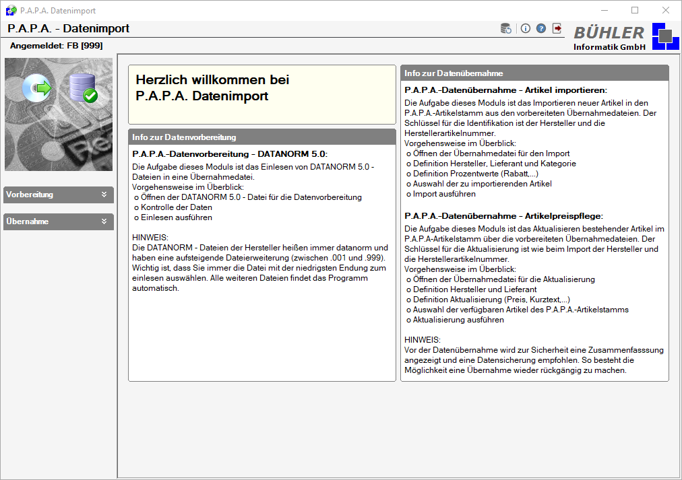The image size is (682, 480).
Task: Click heading 'P.A.P.A.-Datenvorbereitung – DATANORM 5.0:'
Action: pos(230,154)
